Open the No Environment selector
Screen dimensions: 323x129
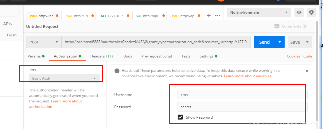[x=259, y=13]
